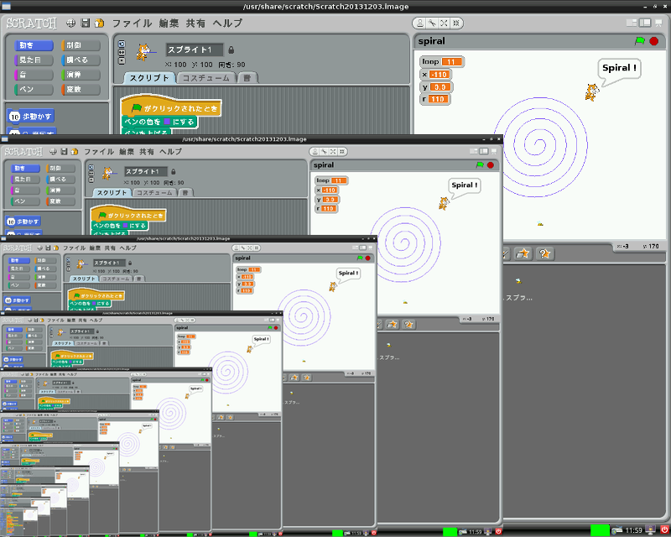The width and height of the screenshot is (671, 537).
Task: Enter presentation mode in largest window
Action: coord(659,23)
